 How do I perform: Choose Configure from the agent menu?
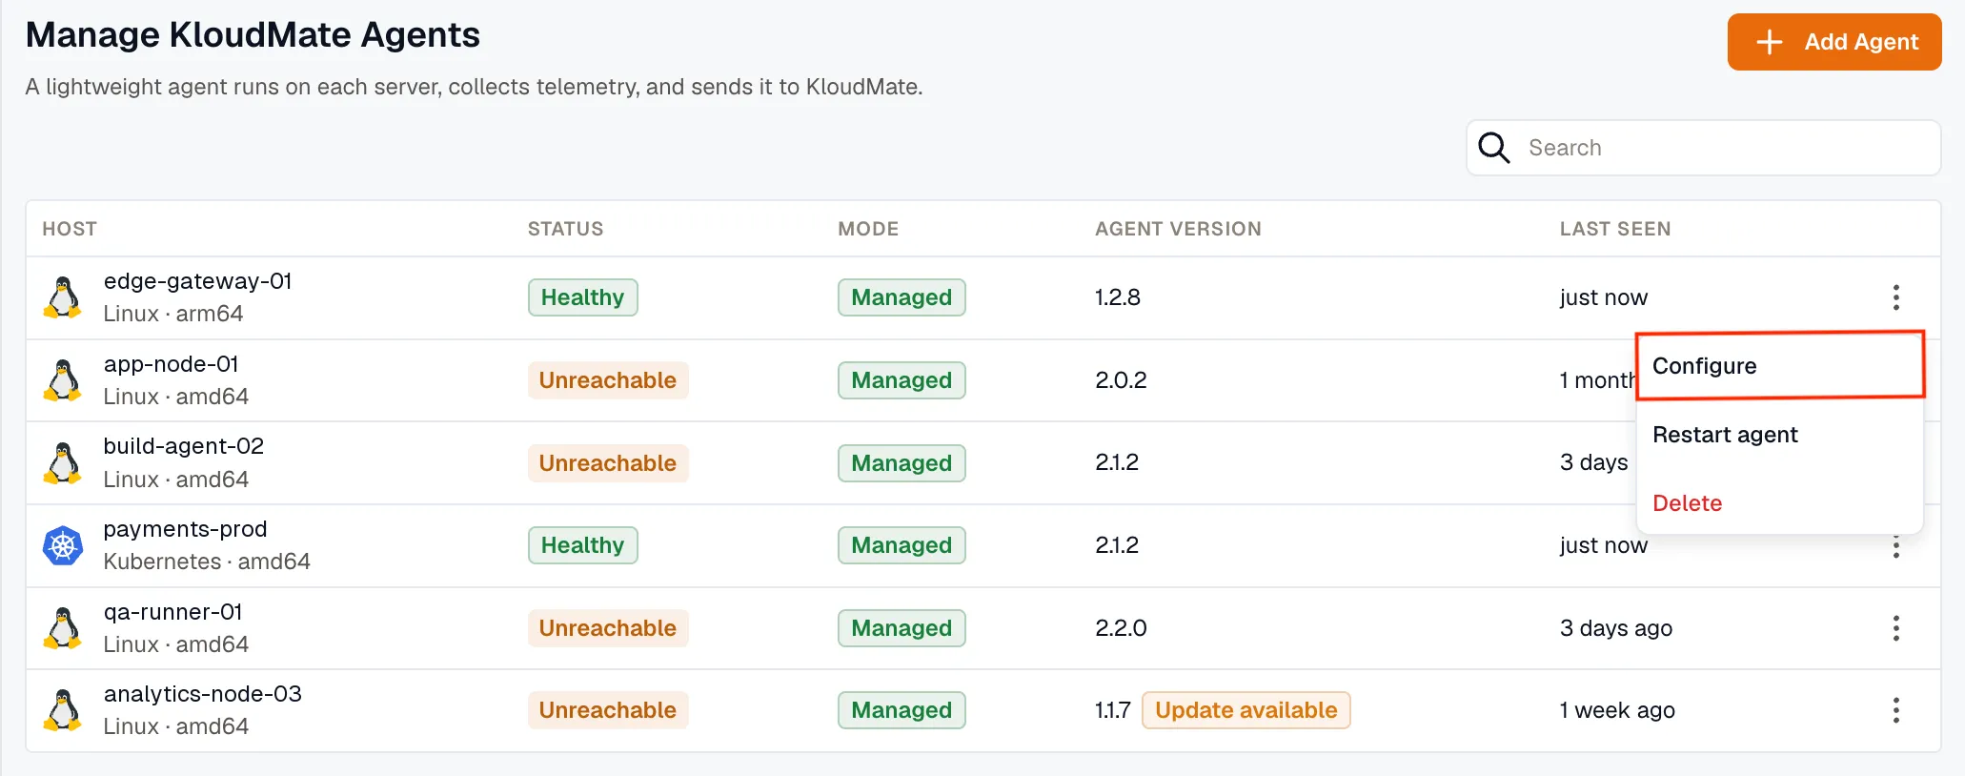(1780, 365)
